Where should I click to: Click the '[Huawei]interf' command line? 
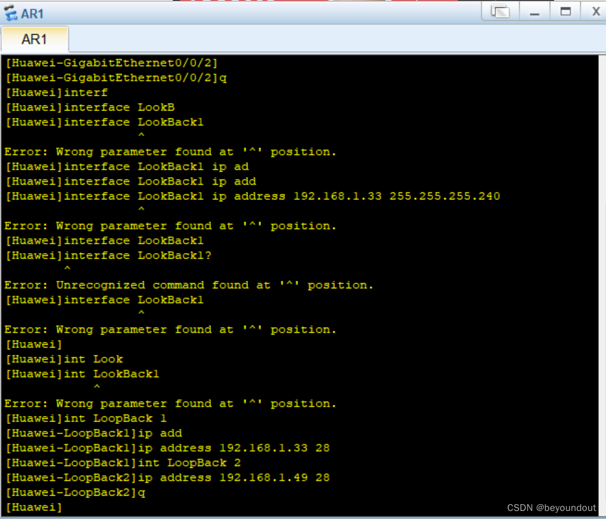coord(56,93)
